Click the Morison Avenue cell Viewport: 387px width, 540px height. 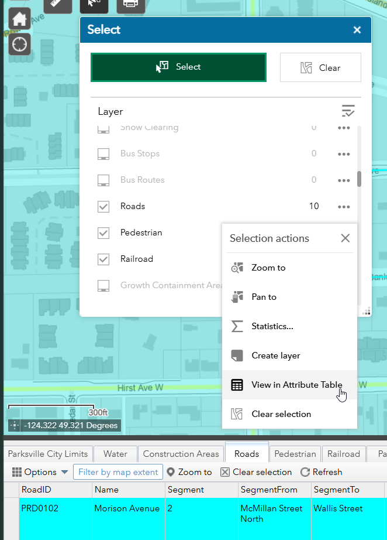[129, 519]
